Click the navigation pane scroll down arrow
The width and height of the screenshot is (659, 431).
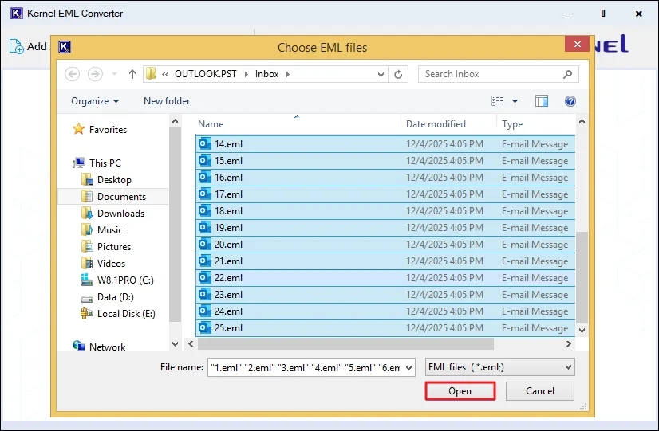point(176,344)
